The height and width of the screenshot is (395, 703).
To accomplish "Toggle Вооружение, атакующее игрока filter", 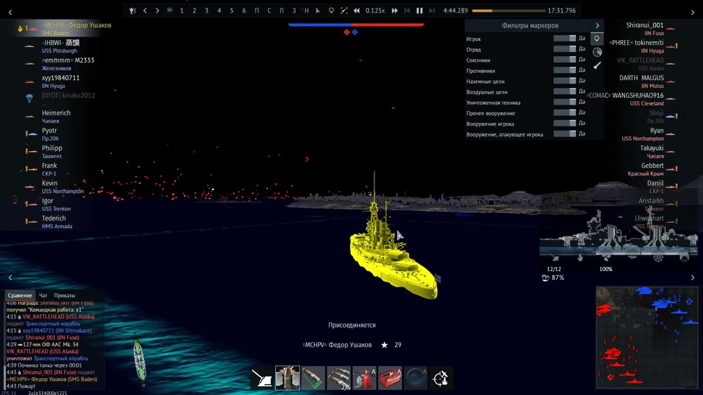I will (x=565, y=134).
